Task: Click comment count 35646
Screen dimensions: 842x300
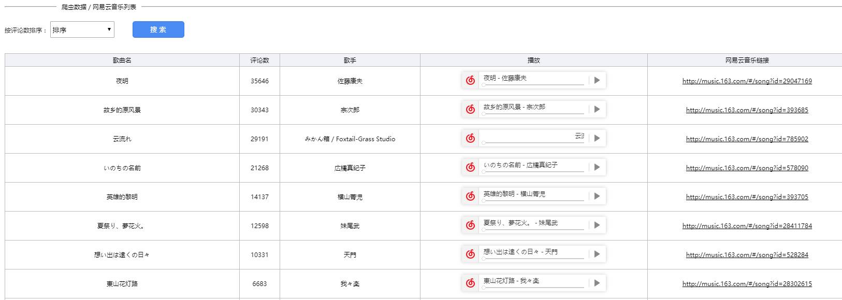Action: pyautogui.click(x=259, y=81)
